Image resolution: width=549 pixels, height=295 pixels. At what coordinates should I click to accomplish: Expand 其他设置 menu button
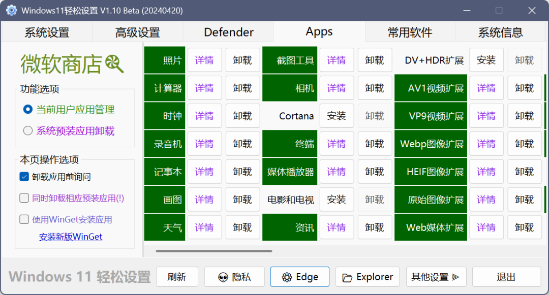pyautogui.click(x=436, y=277)
